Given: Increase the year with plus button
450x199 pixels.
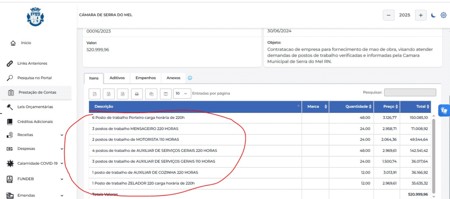Looking at the screenshot, I should point(421,15).
